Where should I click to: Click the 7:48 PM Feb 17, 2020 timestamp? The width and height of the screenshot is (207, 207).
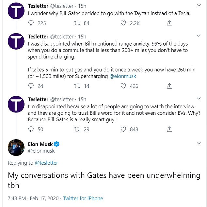[x=33, y=198]
